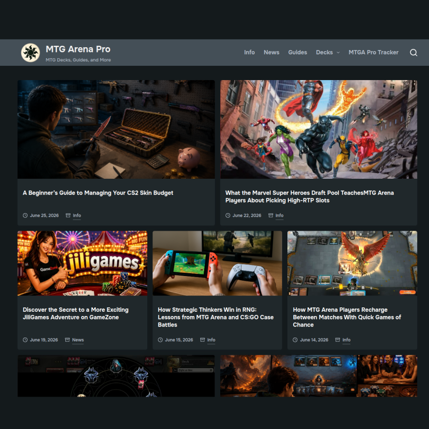429x429 pixels.
Task: Open Marvel Super Heroes Draft Pool article
Action: tap(309, 196)
